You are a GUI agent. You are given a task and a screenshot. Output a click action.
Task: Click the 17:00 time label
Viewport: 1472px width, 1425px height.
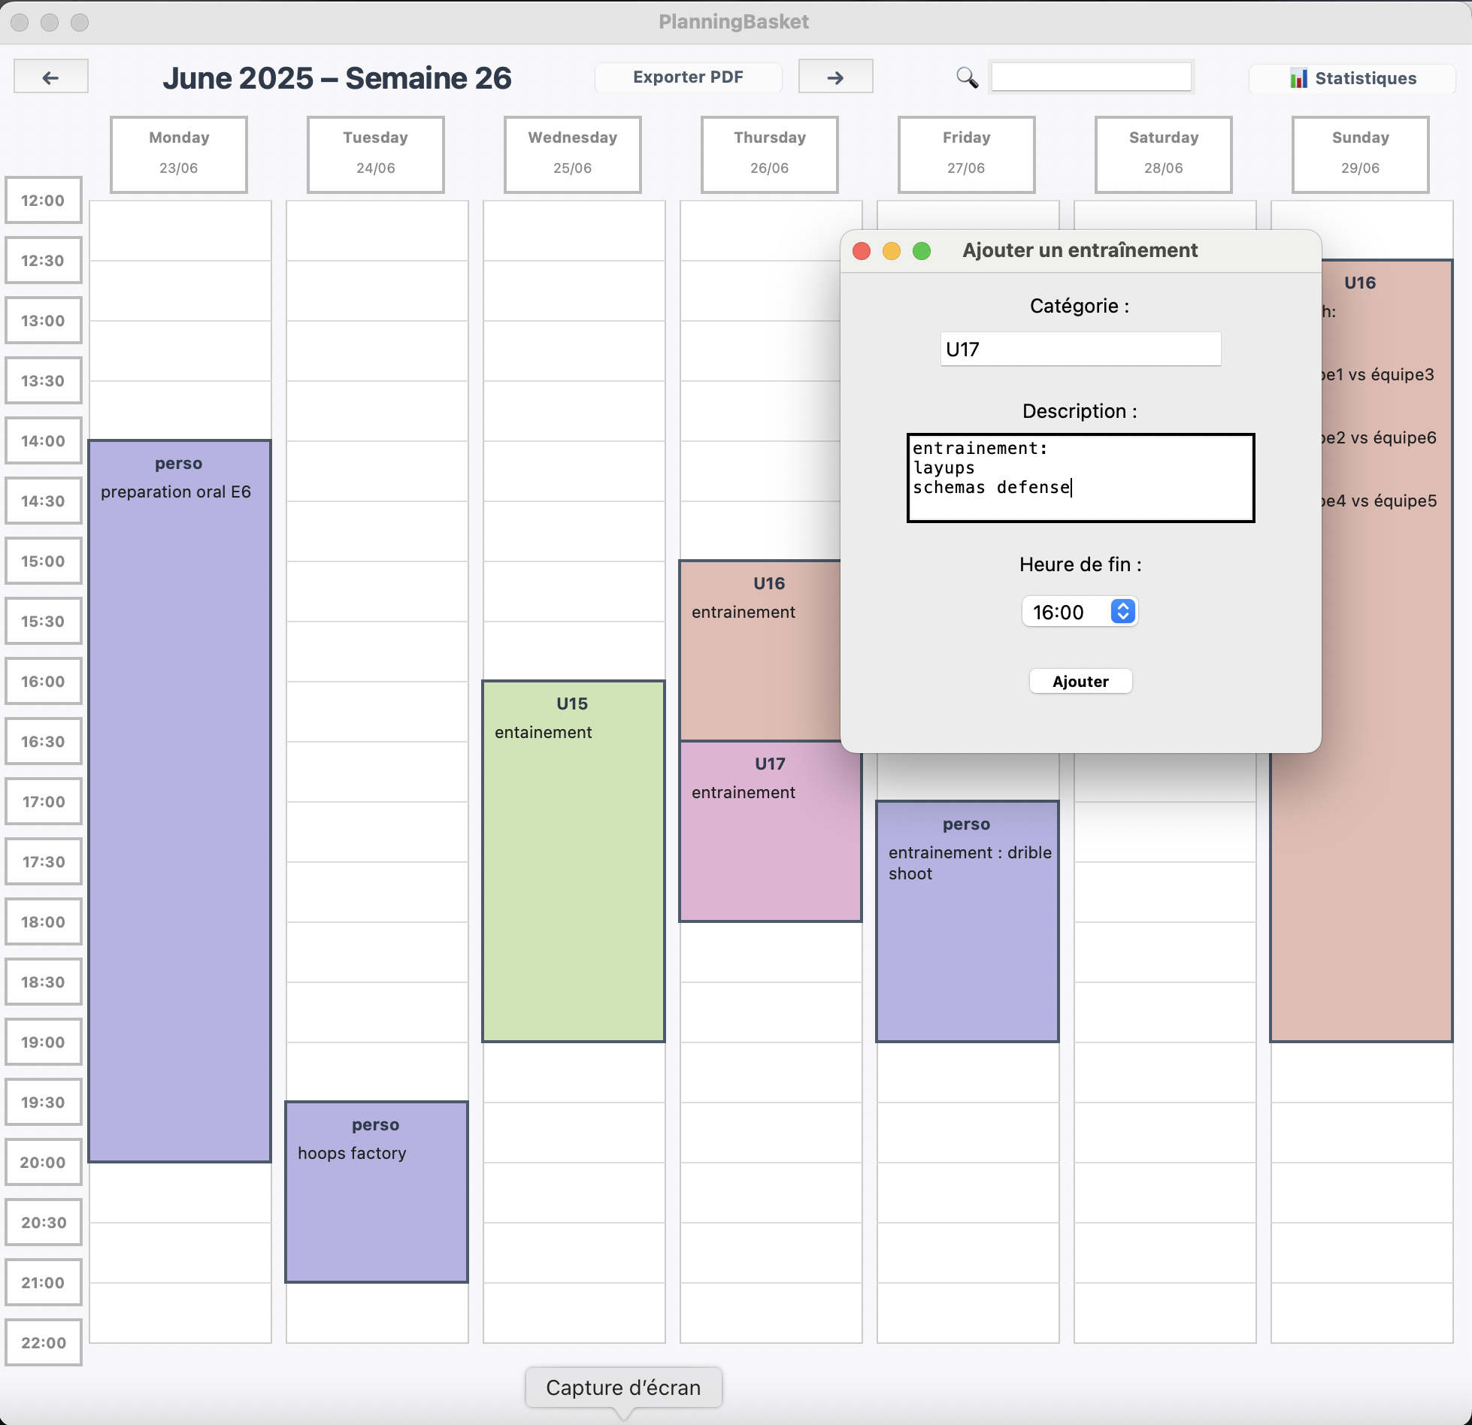44,801
